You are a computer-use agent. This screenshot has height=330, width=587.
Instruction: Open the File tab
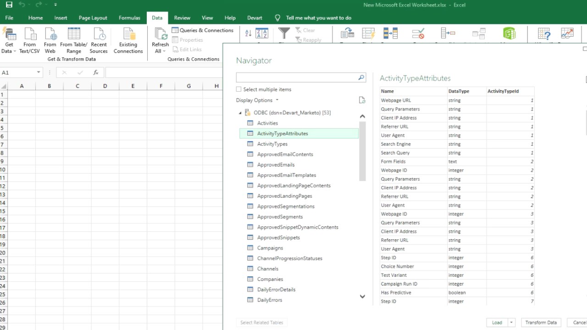tap(9, 18)
